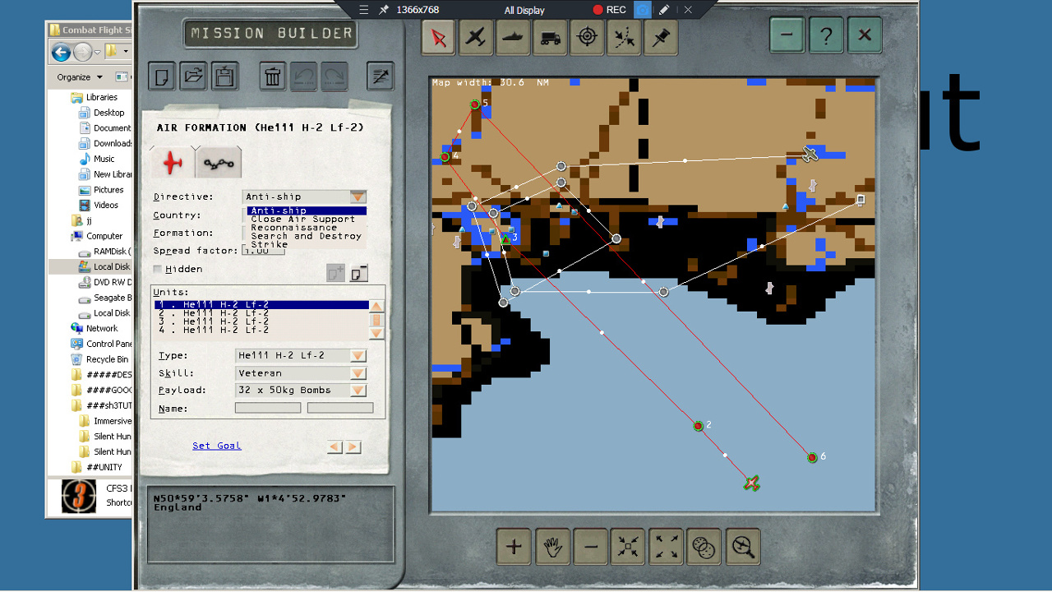This screenshot has width=1052, height=592.
Task: Click the first Name input field
Action: 268,408
